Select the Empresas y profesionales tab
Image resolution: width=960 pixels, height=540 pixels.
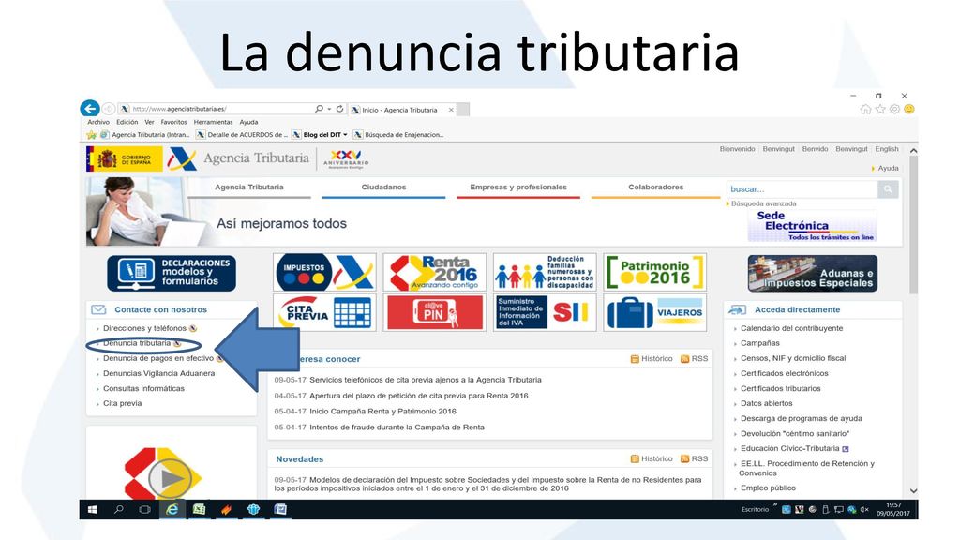[518, 187]
